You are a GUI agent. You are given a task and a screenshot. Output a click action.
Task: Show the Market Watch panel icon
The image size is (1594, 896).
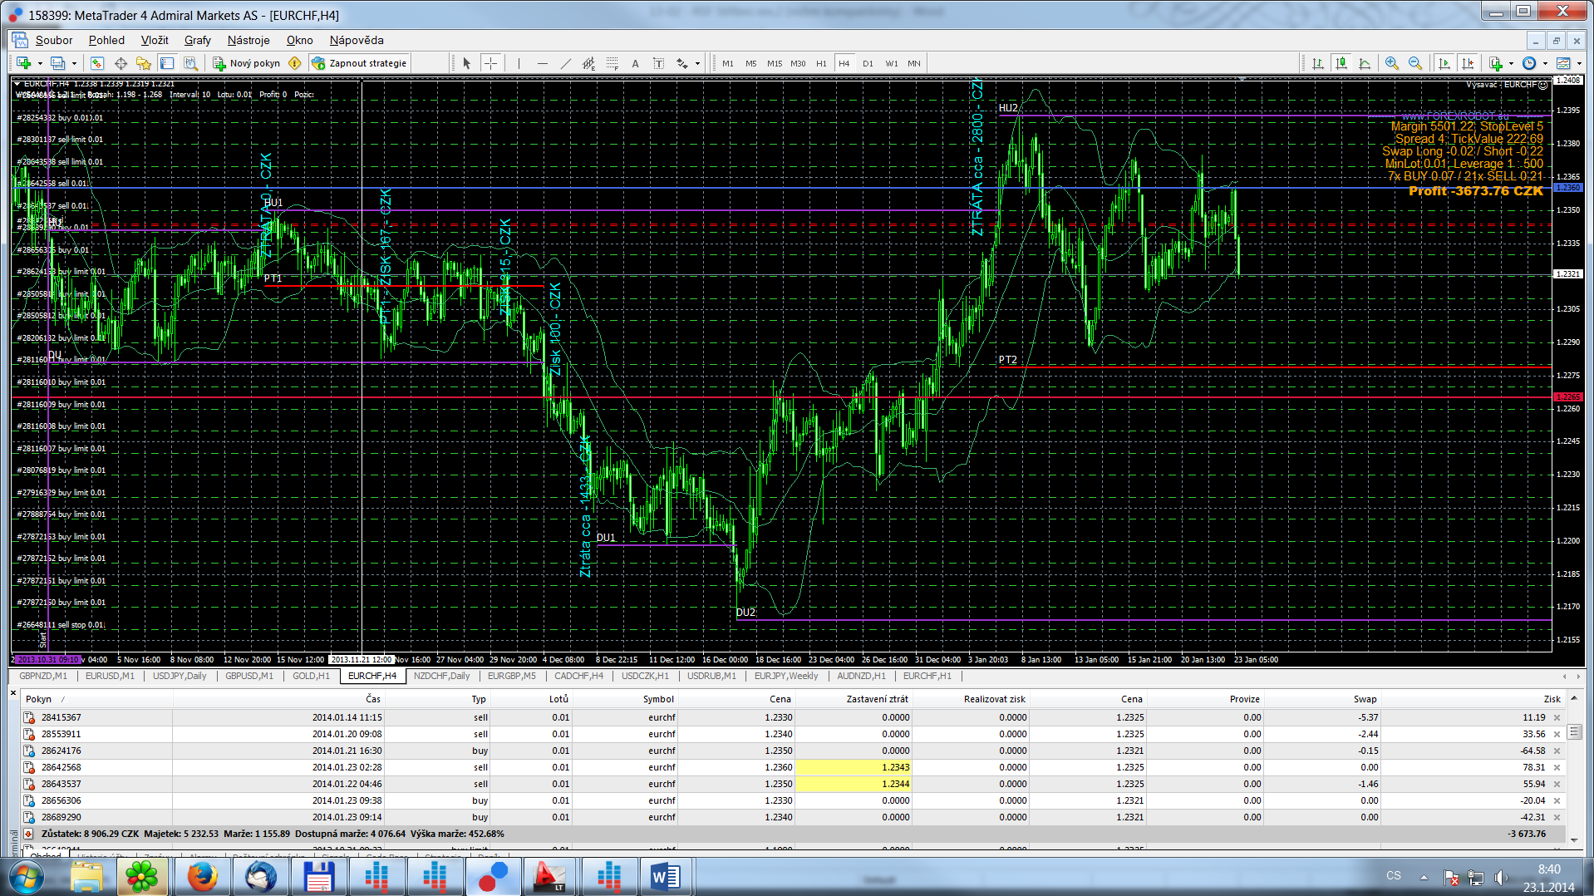[x=97, y=63]
